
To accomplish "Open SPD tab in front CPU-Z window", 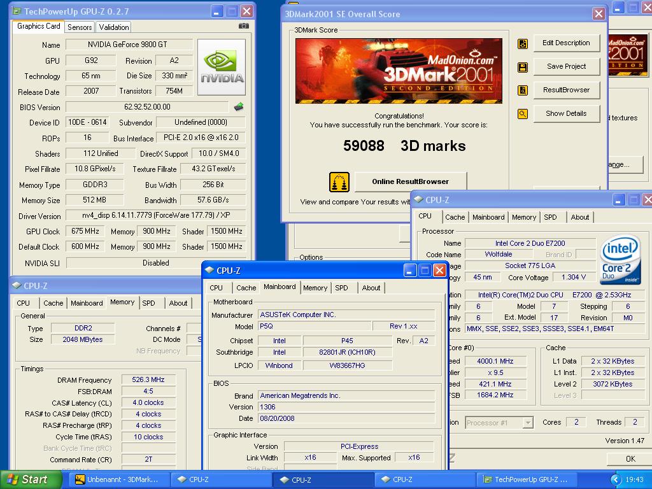I will point(341,288).
